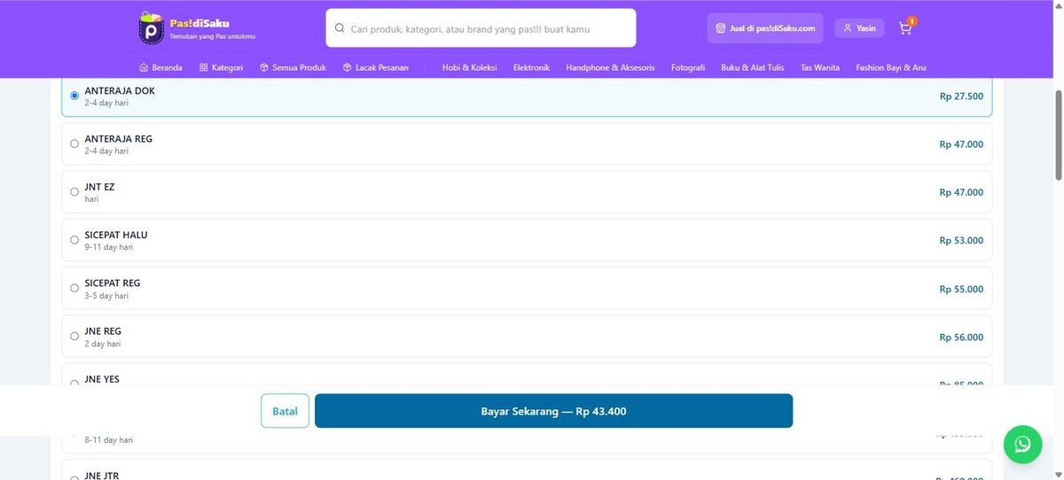Image resolution: width=1064 pixels, height=480 pixels.
Task: Click price Rp 56.000
Action: 961,337
